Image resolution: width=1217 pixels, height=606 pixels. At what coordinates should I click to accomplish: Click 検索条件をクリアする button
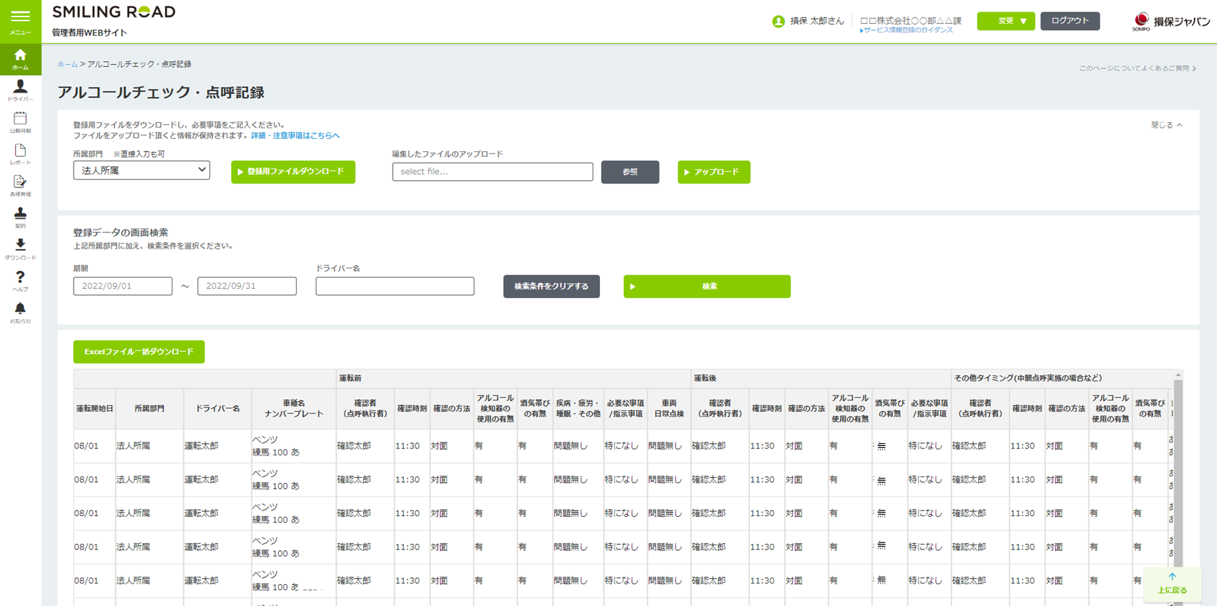coord(552,286)
